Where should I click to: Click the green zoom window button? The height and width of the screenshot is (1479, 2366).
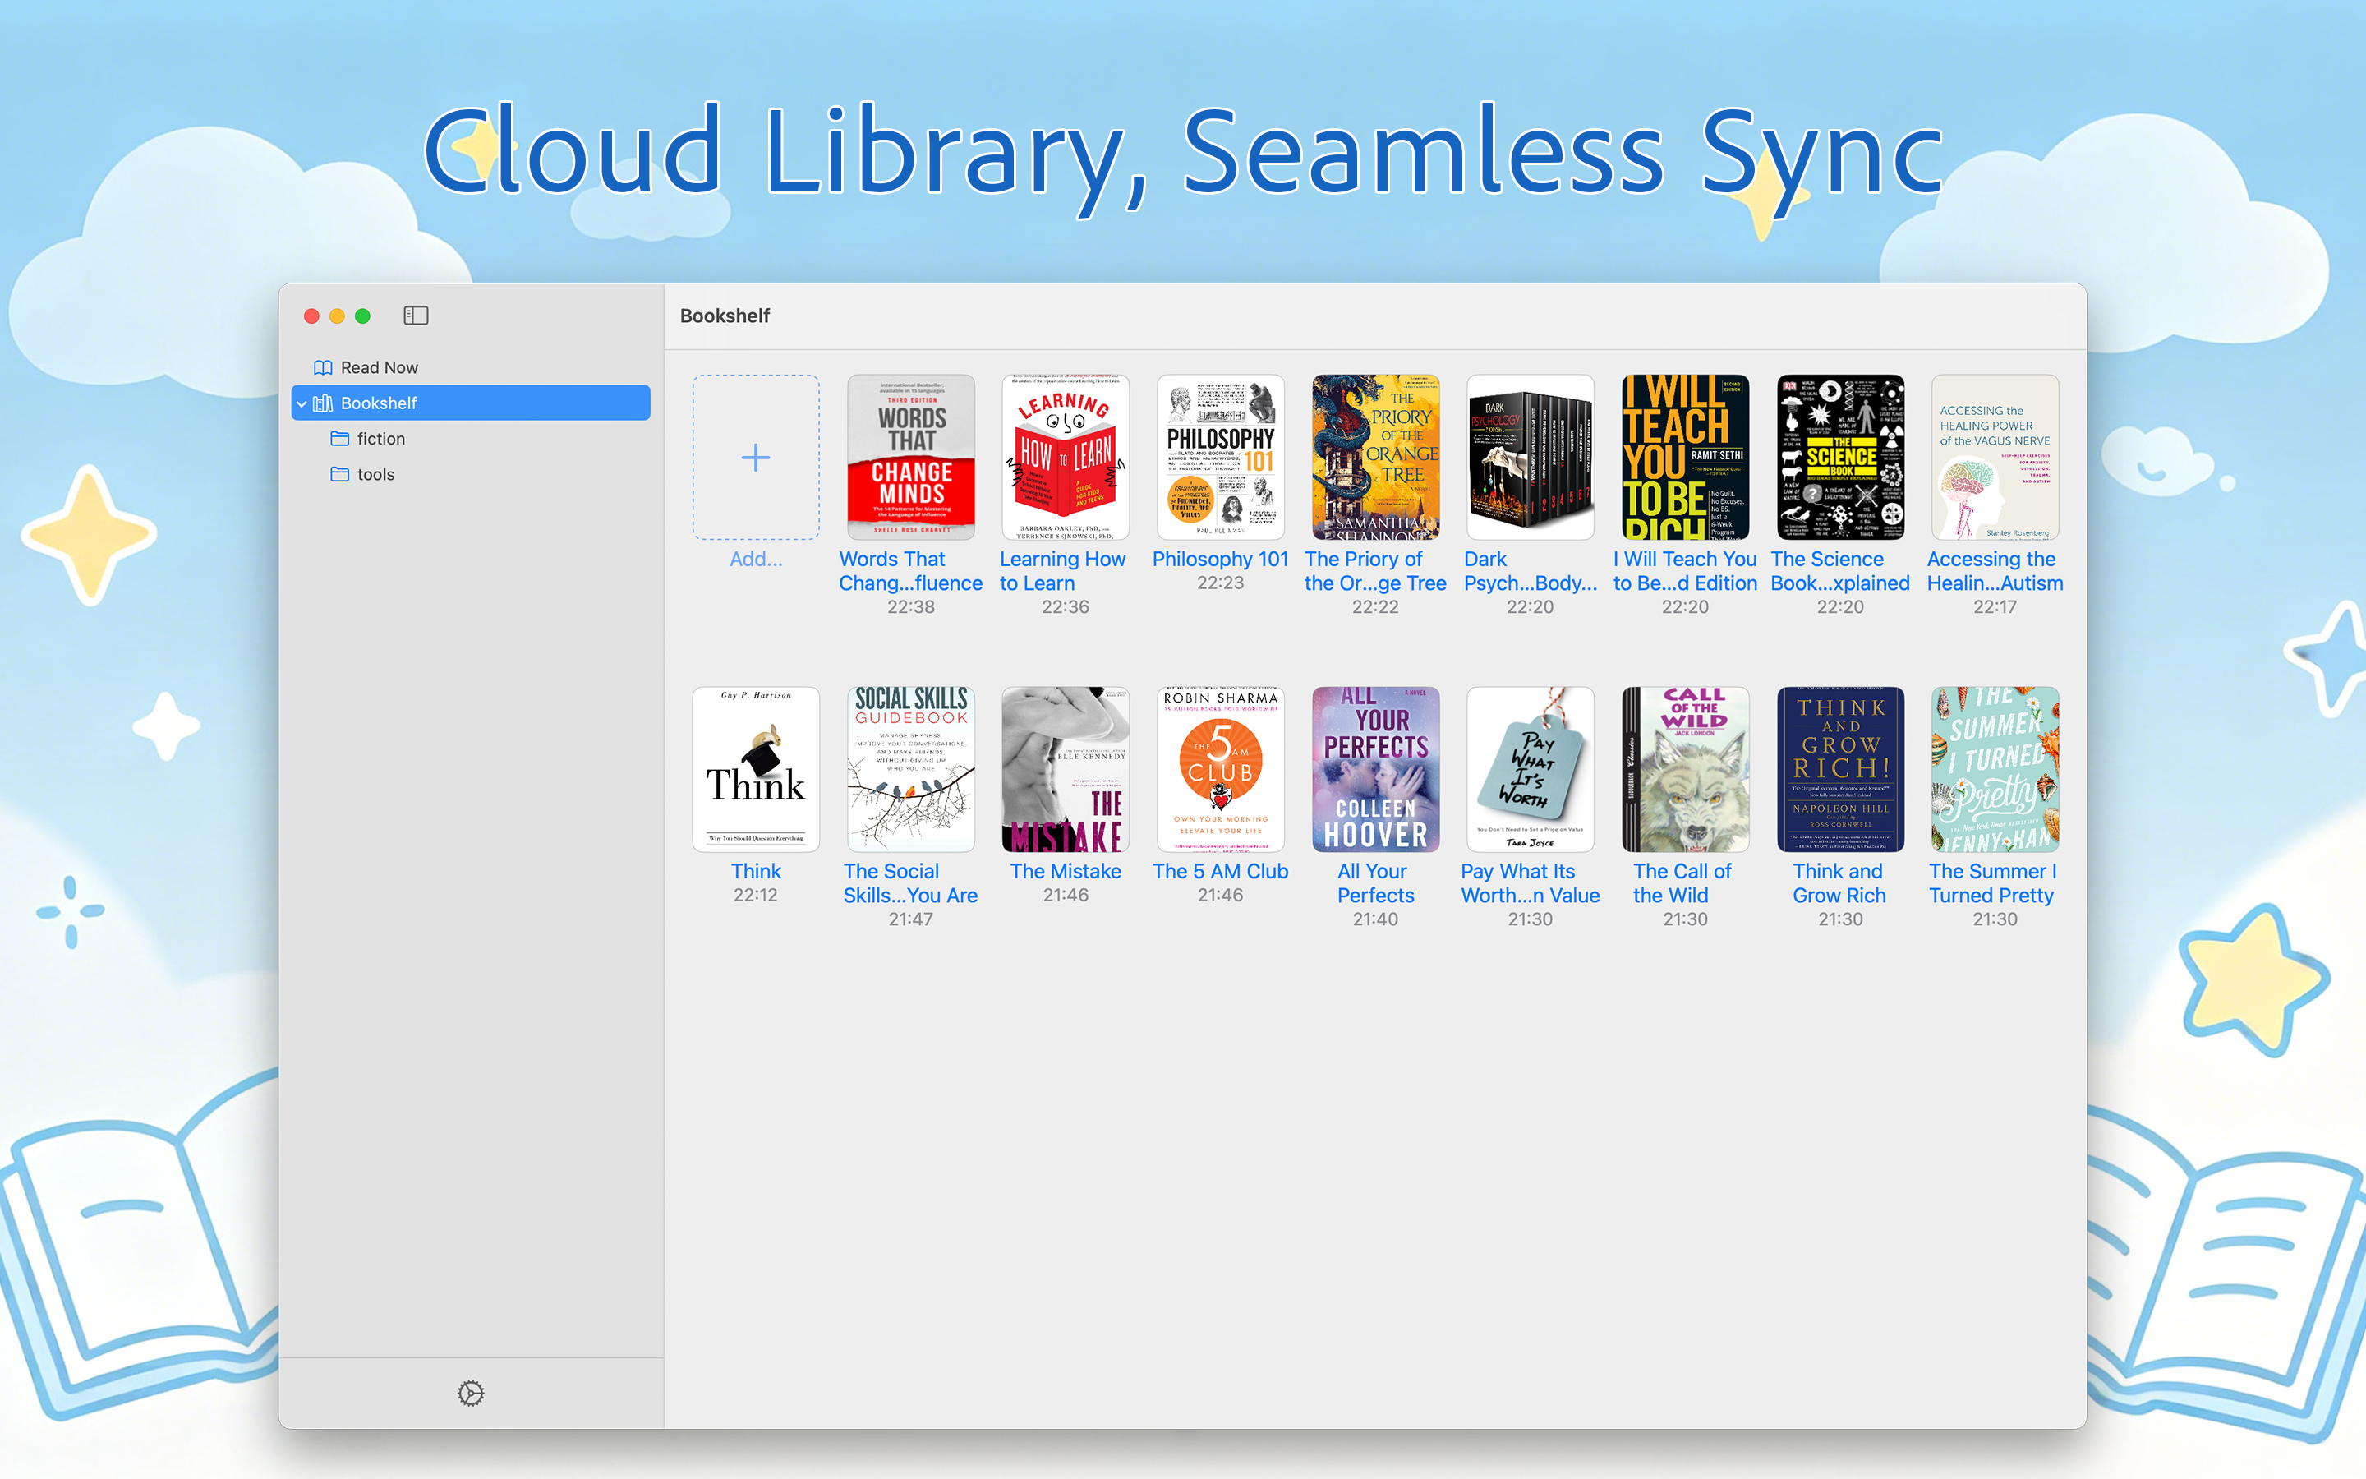[x=363, y=315]
